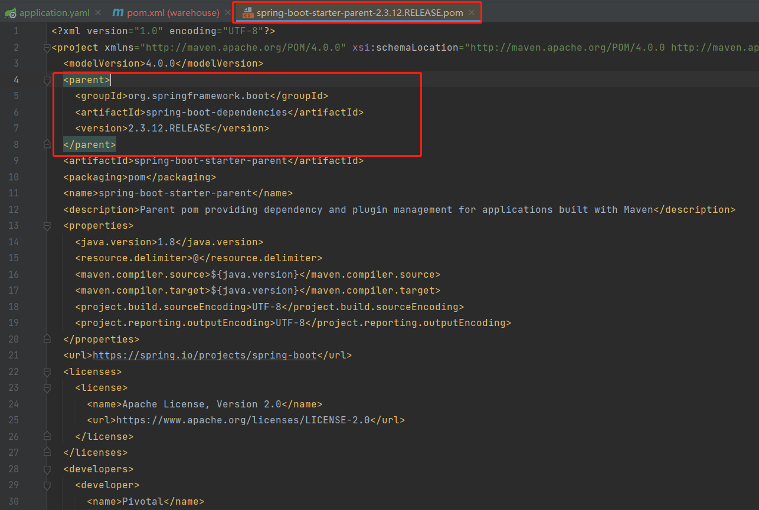
Task: Collapse the developer block on line 29
Action: 47,485
